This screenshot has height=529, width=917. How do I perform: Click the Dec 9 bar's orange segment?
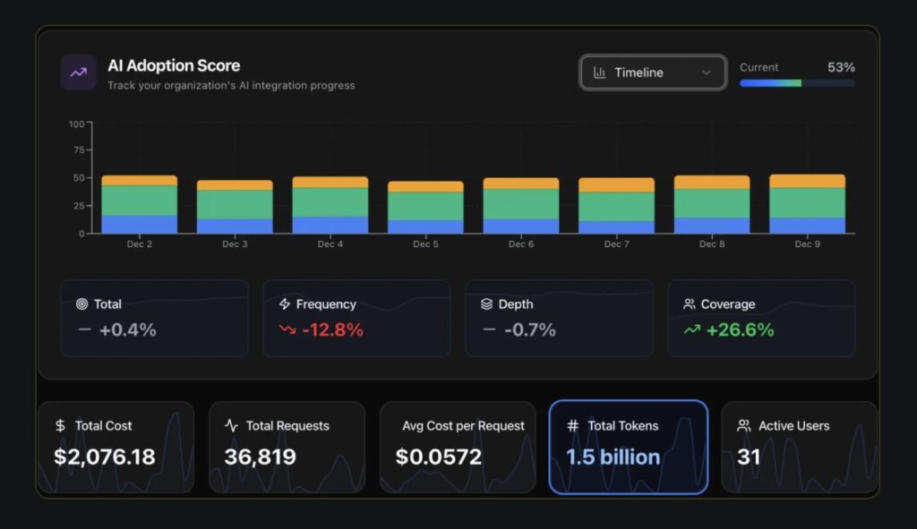807,181
